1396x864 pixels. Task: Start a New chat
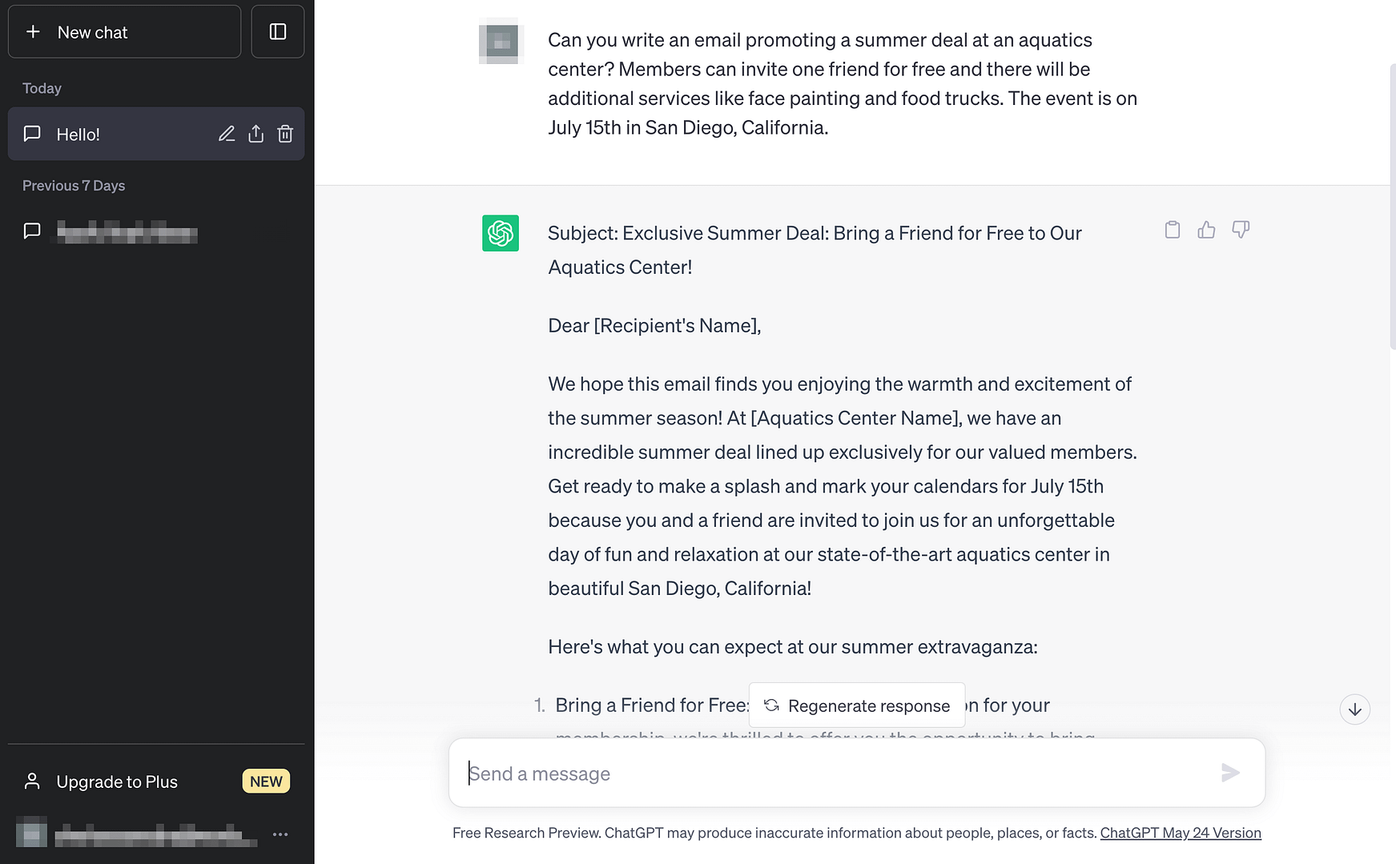click(x=124, y=32)
